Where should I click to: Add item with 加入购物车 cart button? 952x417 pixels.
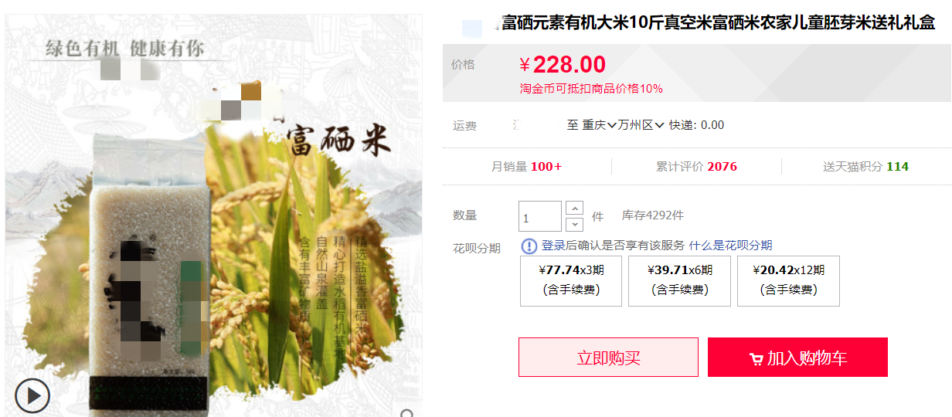point(797,358)
